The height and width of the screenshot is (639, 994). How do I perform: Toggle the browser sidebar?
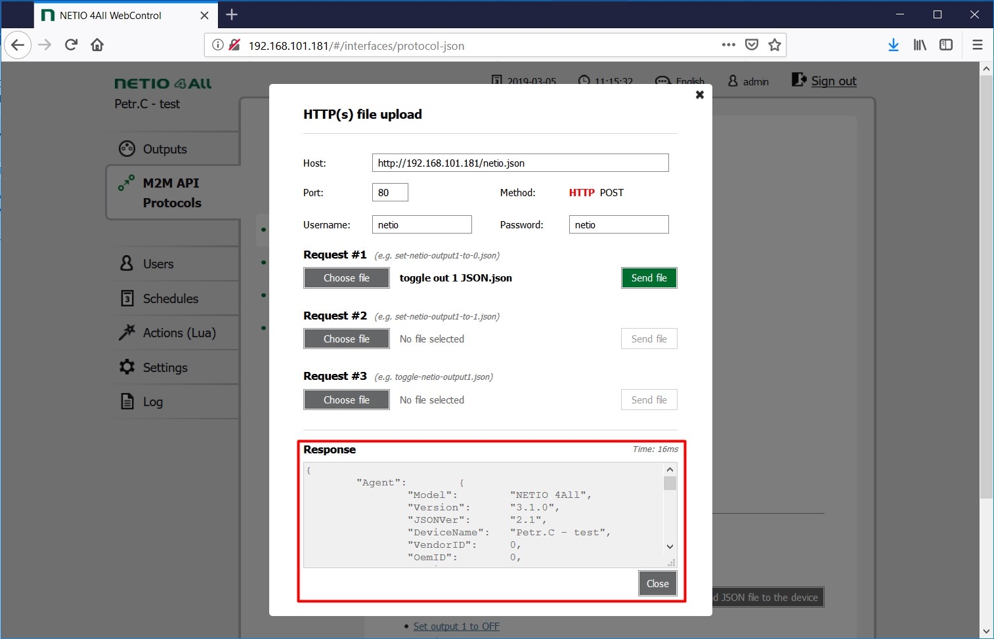pos(946,45)
